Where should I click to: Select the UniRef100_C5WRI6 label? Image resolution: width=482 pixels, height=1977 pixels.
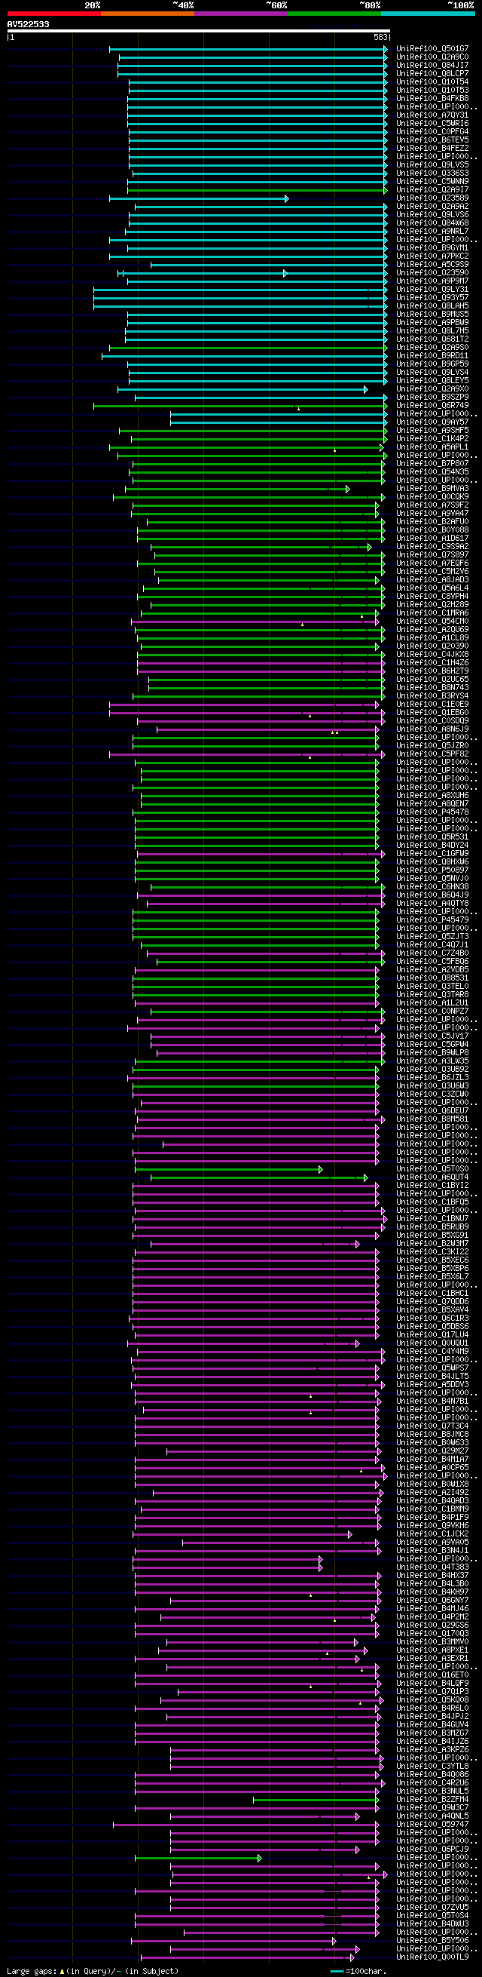coord(433,124)
